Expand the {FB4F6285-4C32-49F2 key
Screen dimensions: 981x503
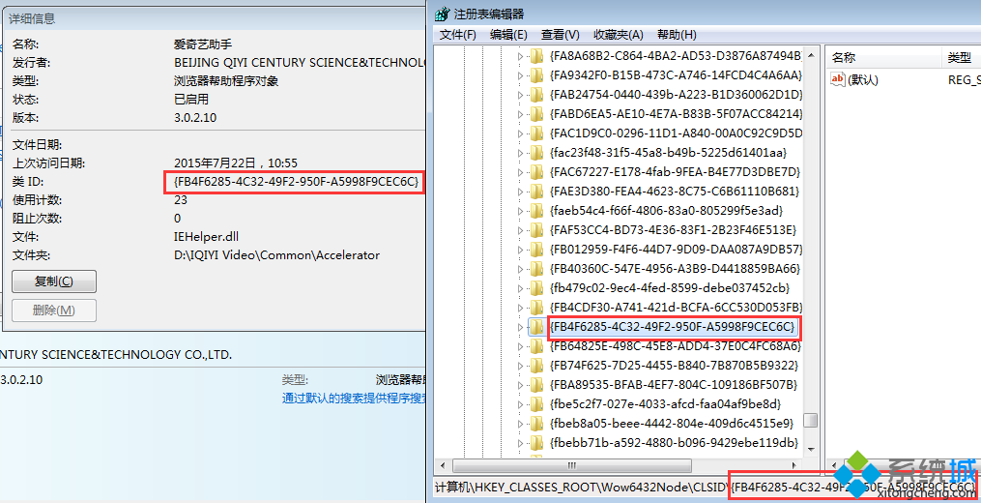click(520, 327)
